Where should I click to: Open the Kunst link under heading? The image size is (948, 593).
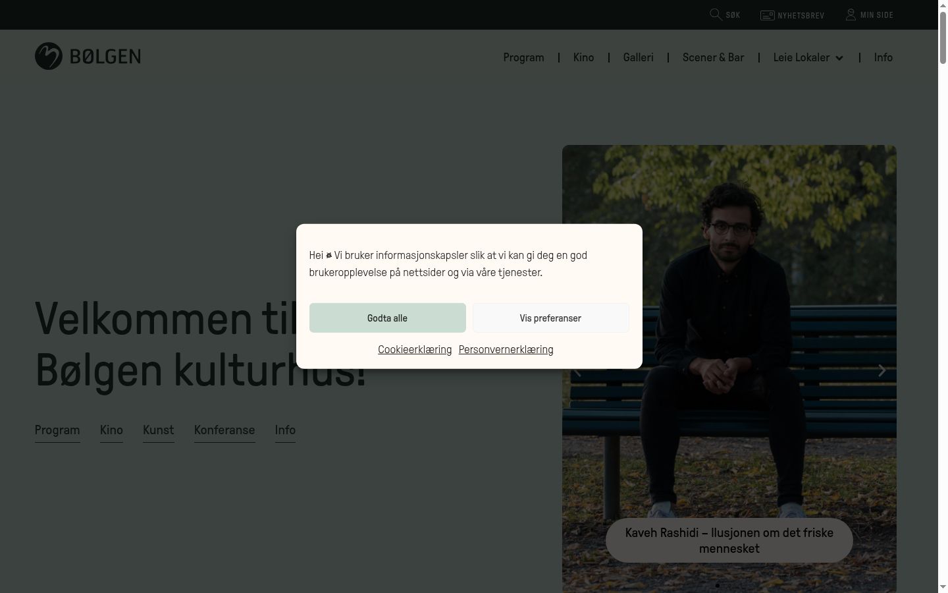click(x=159, y=430)
